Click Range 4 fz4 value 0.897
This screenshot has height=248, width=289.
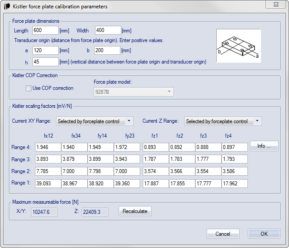tap(235, 147)
